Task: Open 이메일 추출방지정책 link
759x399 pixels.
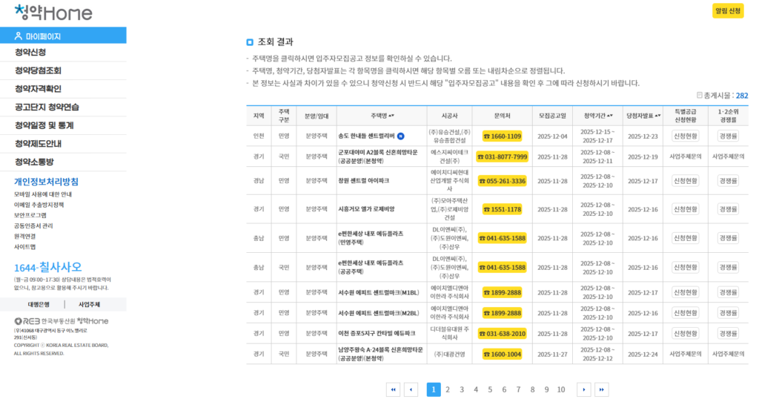Action: tap(39, 205)
